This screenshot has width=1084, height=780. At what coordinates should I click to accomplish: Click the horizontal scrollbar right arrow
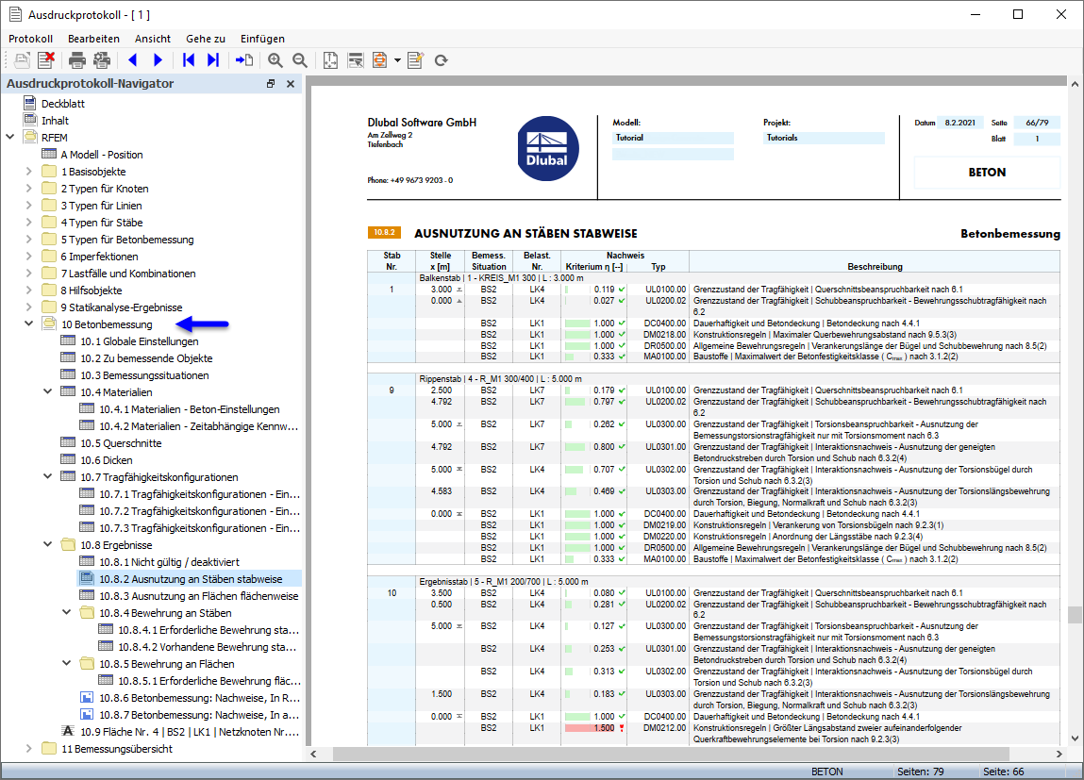click(x=1059, y=754)
